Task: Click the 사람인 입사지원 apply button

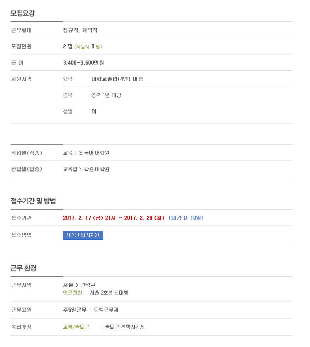Action: [83, 235]
